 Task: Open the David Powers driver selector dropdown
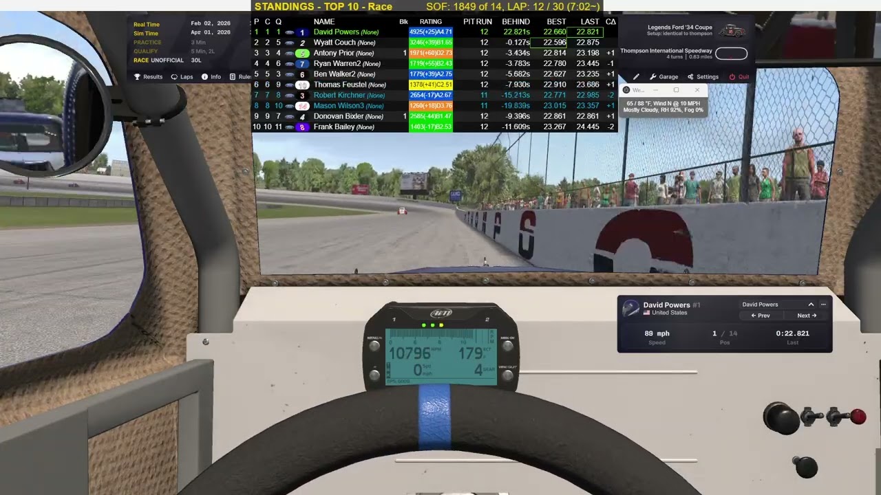778,305
